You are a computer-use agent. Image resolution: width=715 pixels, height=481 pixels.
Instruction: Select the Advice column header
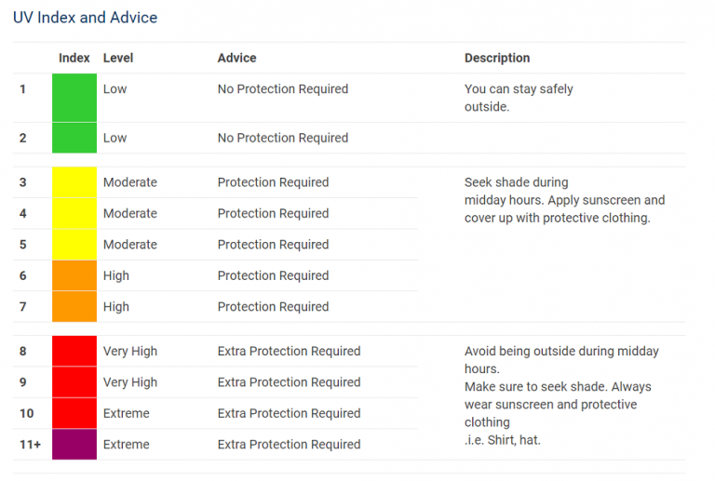tap(236, 58)
